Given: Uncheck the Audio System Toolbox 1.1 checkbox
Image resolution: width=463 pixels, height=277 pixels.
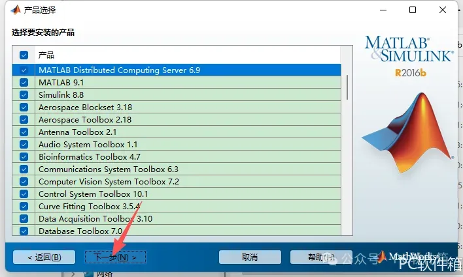Looking at the screenshot, I should click(24, 144).
